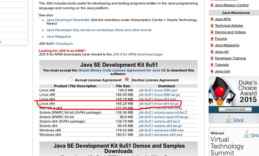Click the Windows x64 product row label

click(x=50, y=135)
